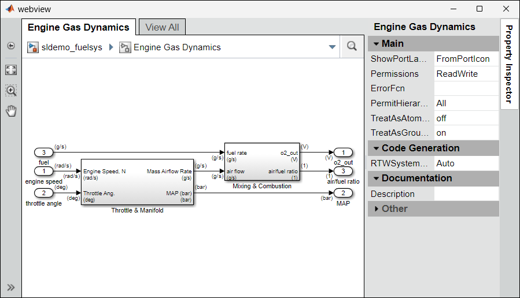This screenshot has width=520, height=298.
Task: Click the back navigation arrow icon
Action: (10, 46)
